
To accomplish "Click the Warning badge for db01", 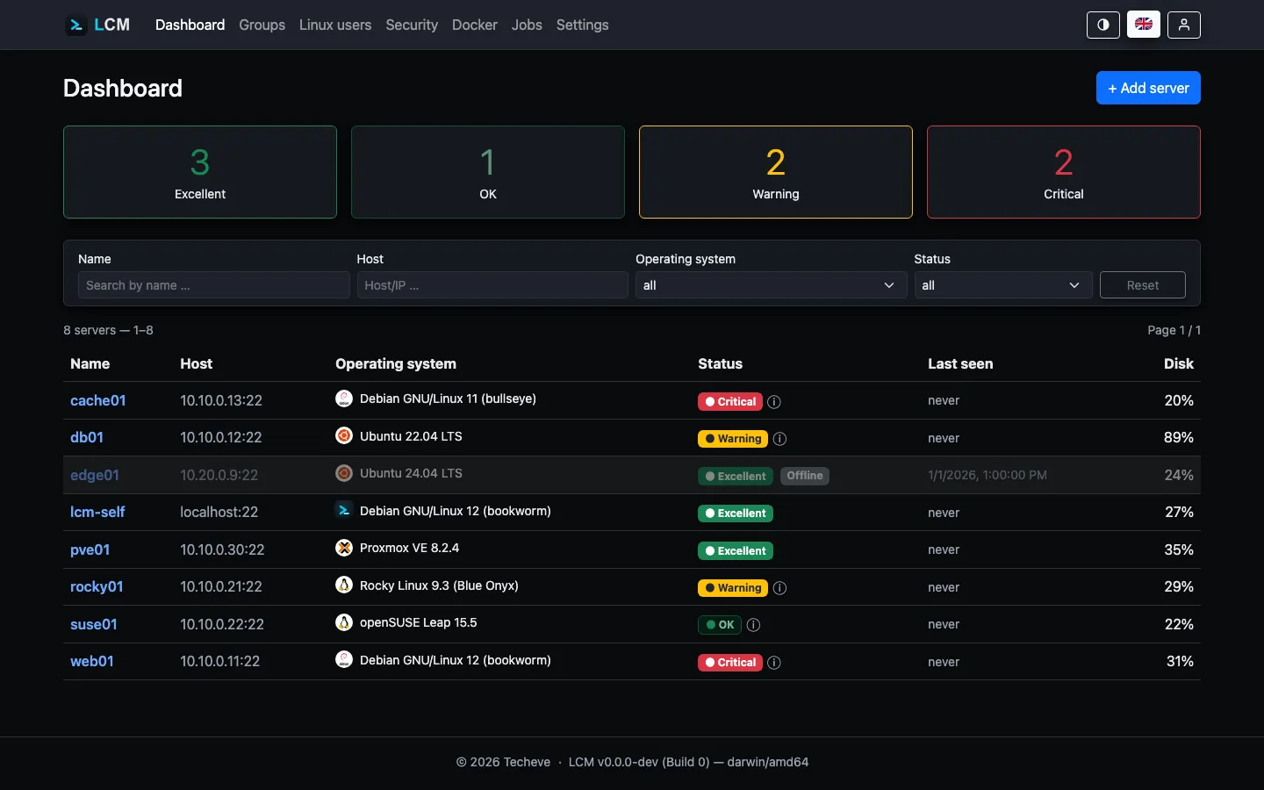I will click(733, 438).
